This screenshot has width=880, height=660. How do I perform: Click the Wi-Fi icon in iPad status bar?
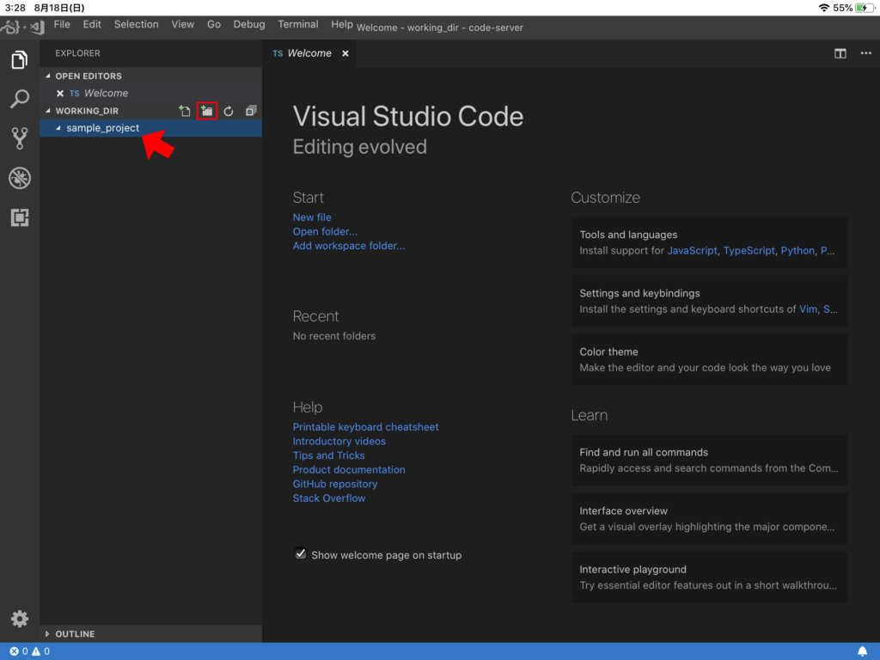tap(823, 8)
